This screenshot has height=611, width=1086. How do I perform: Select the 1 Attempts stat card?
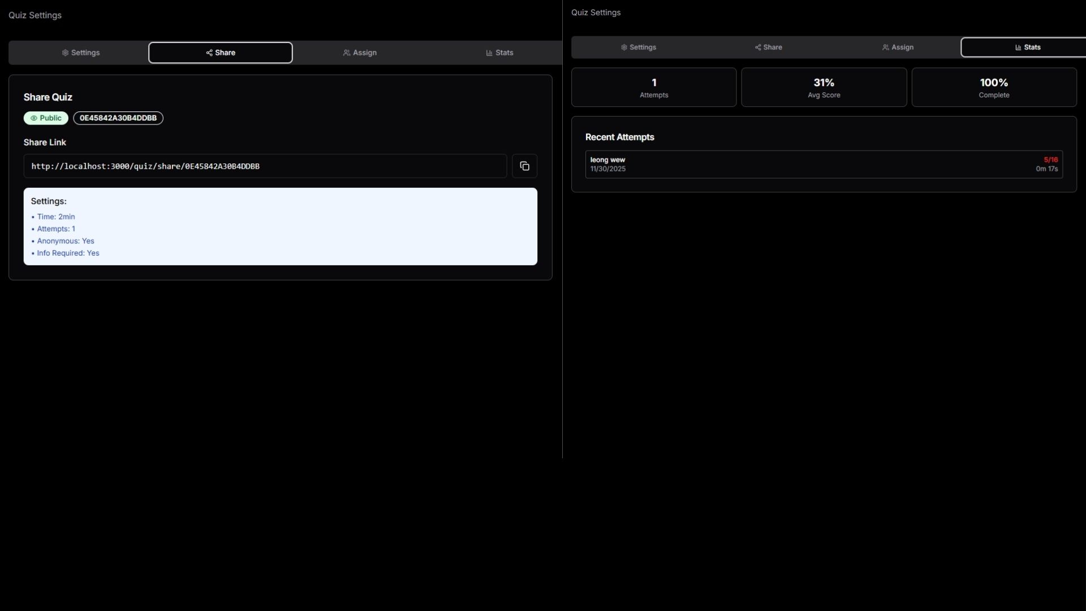click(x=654, y=87)
